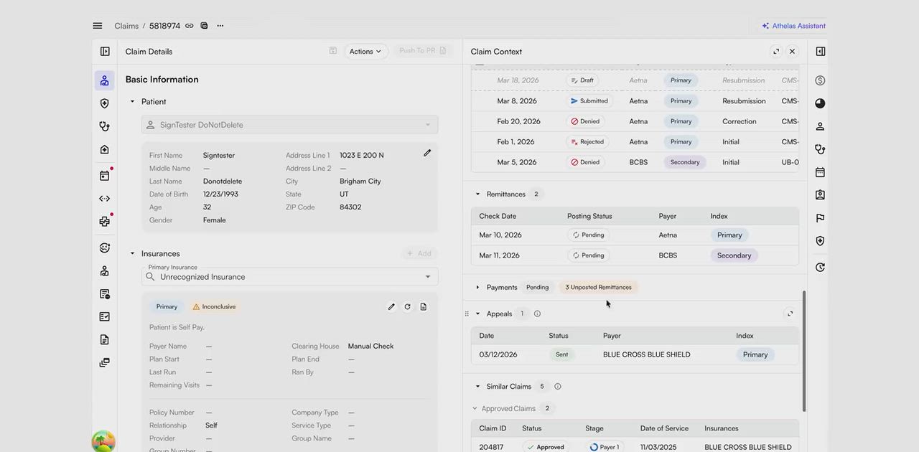Click the Athelas Assistant button
The width and height of the screenshot is (919, 452).
point(793,26)
